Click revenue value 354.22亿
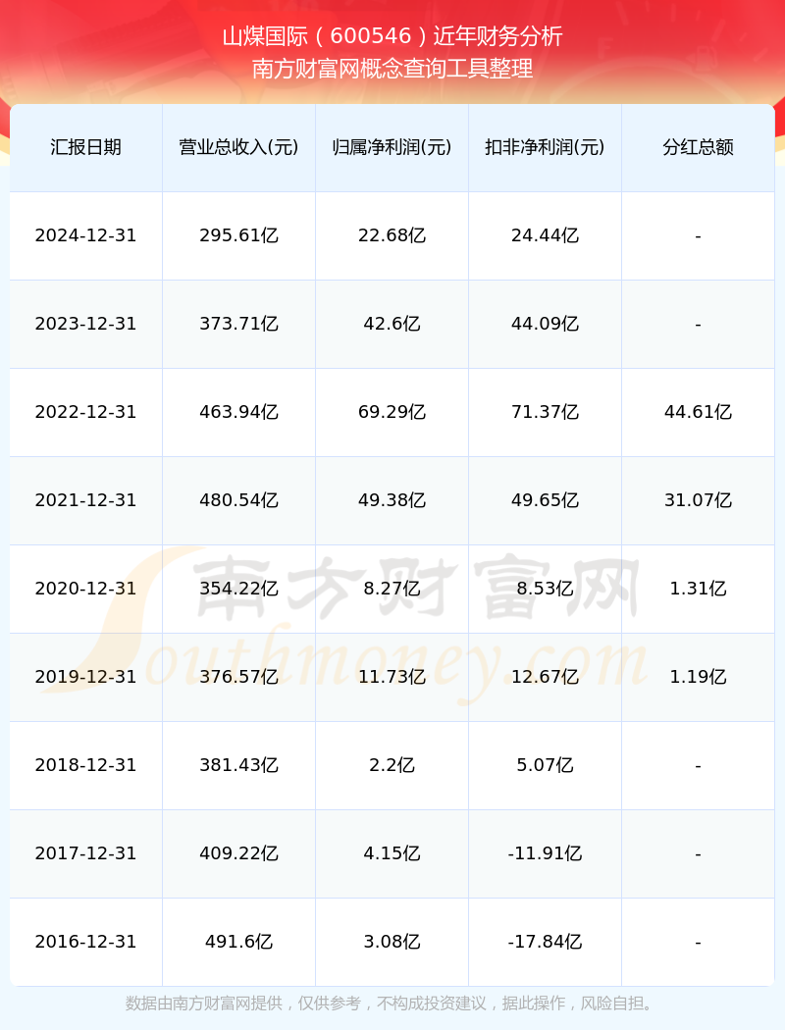The width and height of the screenshot is (785, 1030). click(239, 589)
